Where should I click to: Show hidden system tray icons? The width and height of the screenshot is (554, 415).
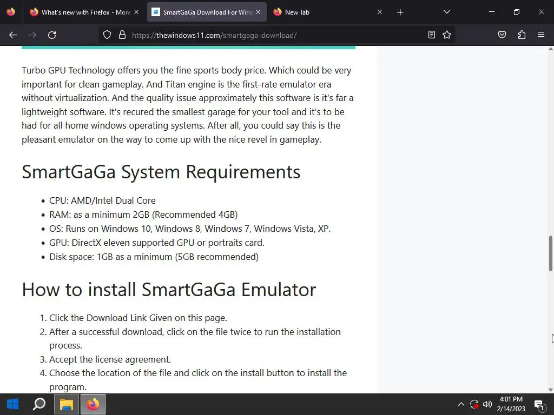tap(461, 404)
